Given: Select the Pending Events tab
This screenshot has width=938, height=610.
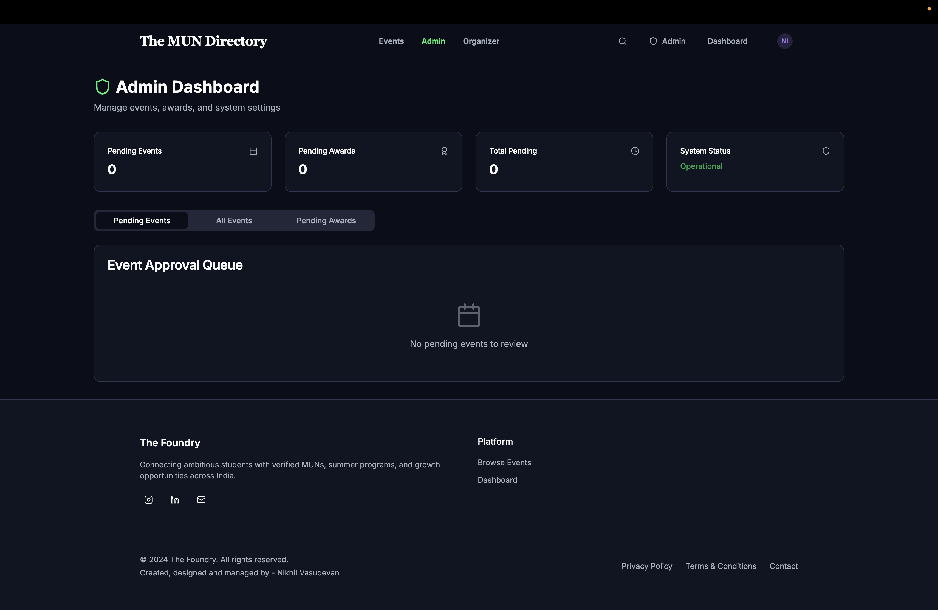Looking at the screenshot, I should 142,221.
